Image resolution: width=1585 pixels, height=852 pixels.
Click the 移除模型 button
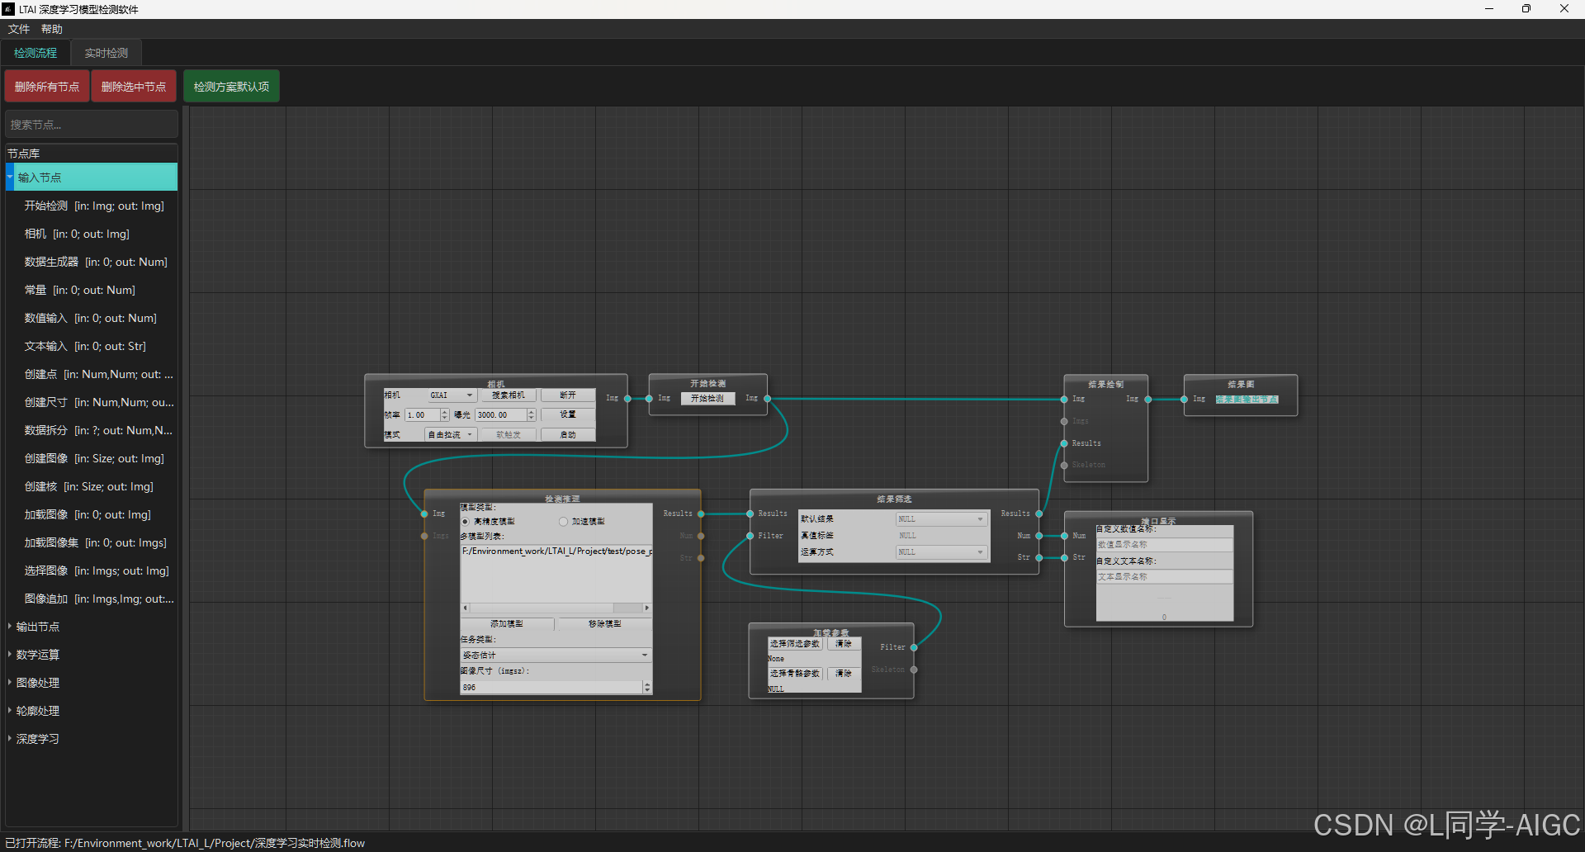click(605, 624)
